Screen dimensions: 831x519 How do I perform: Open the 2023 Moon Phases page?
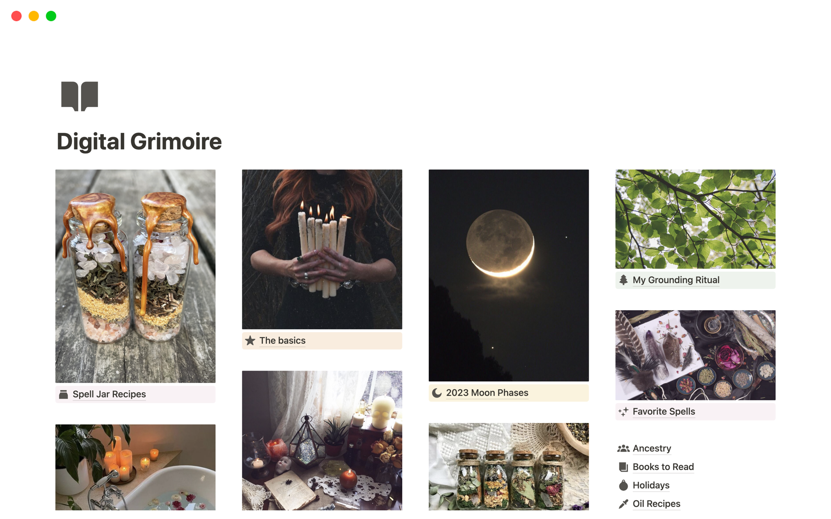point(487,393)
